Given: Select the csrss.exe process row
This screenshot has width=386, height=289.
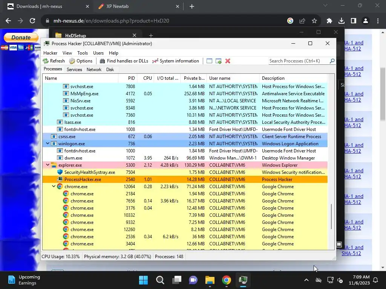Looking at the screenshot, I should (x=185, y=136).
